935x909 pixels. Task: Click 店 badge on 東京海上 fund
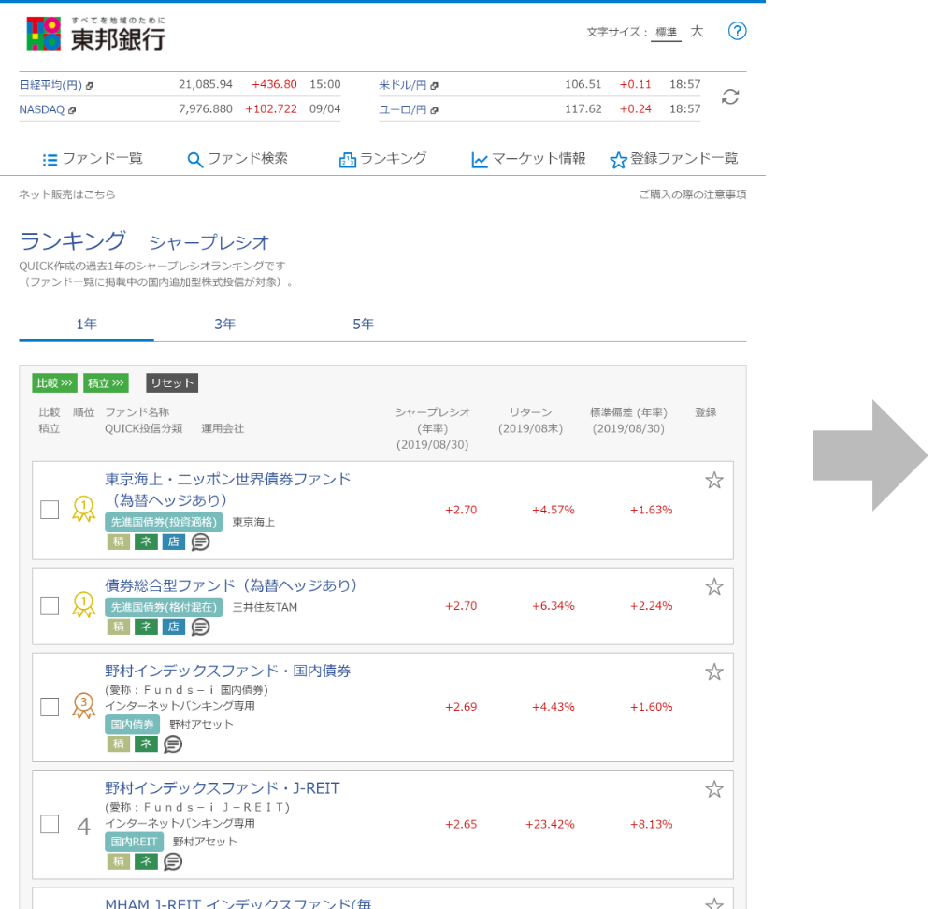tap(174, 541)
